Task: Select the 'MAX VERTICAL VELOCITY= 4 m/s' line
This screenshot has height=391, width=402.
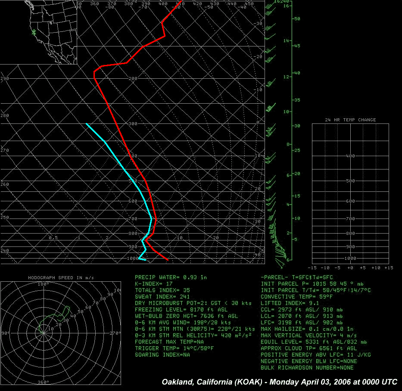Action: click(309, 335)
